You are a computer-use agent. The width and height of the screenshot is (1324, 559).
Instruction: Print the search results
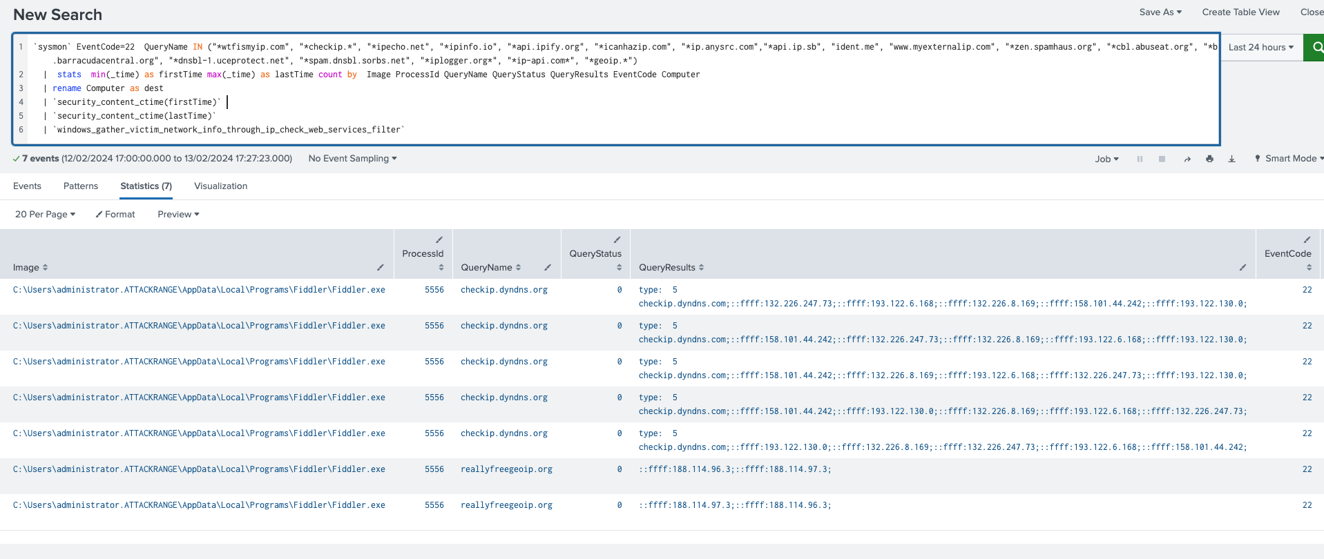tap(1209, 159)
